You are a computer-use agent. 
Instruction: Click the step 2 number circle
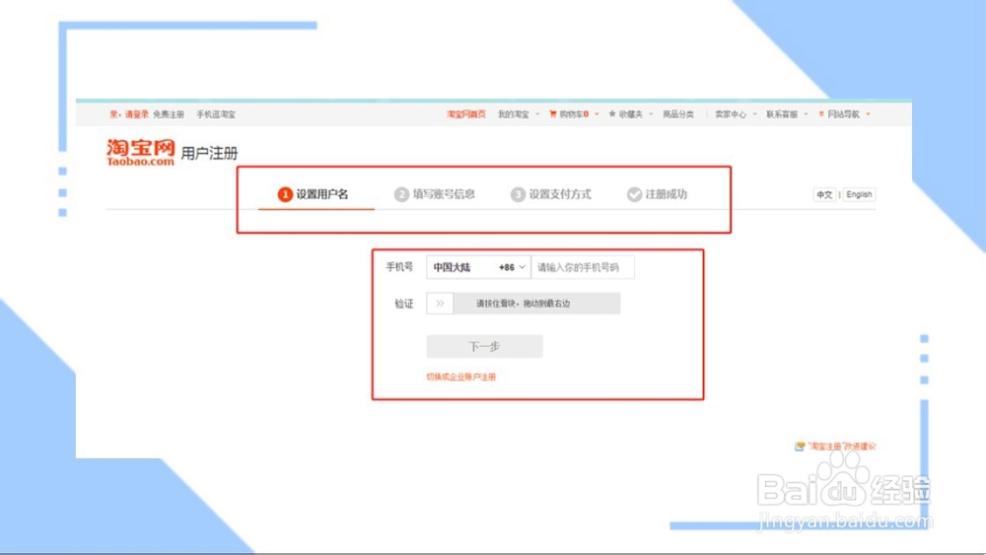click(x=401, y=194)
